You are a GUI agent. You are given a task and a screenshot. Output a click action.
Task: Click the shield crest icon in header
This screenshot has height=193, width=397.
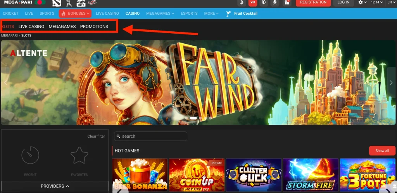click(x=264, y=2)
